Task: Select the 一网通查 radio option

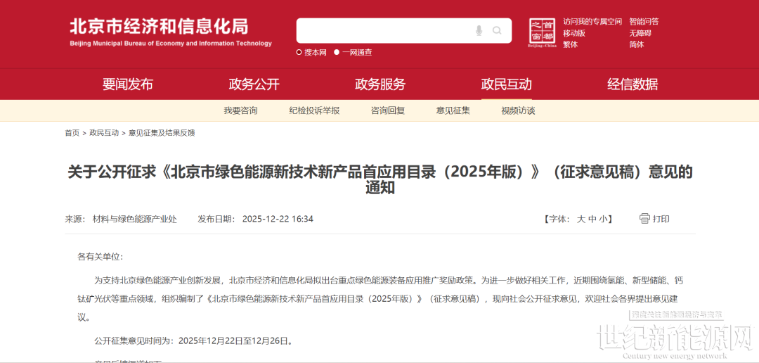Action: (x=337, y=52)
